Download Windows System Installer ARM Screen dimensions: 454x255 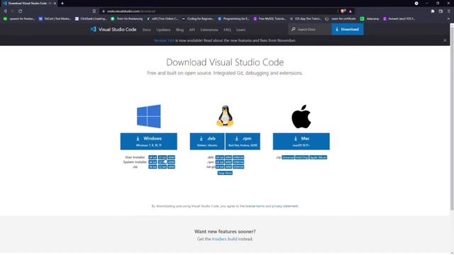(171, 162)
